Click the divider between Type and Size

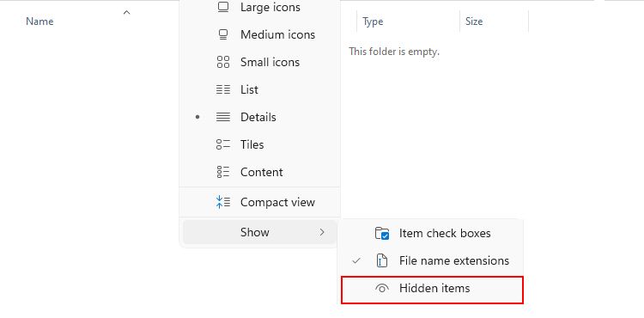click(459, 21)
